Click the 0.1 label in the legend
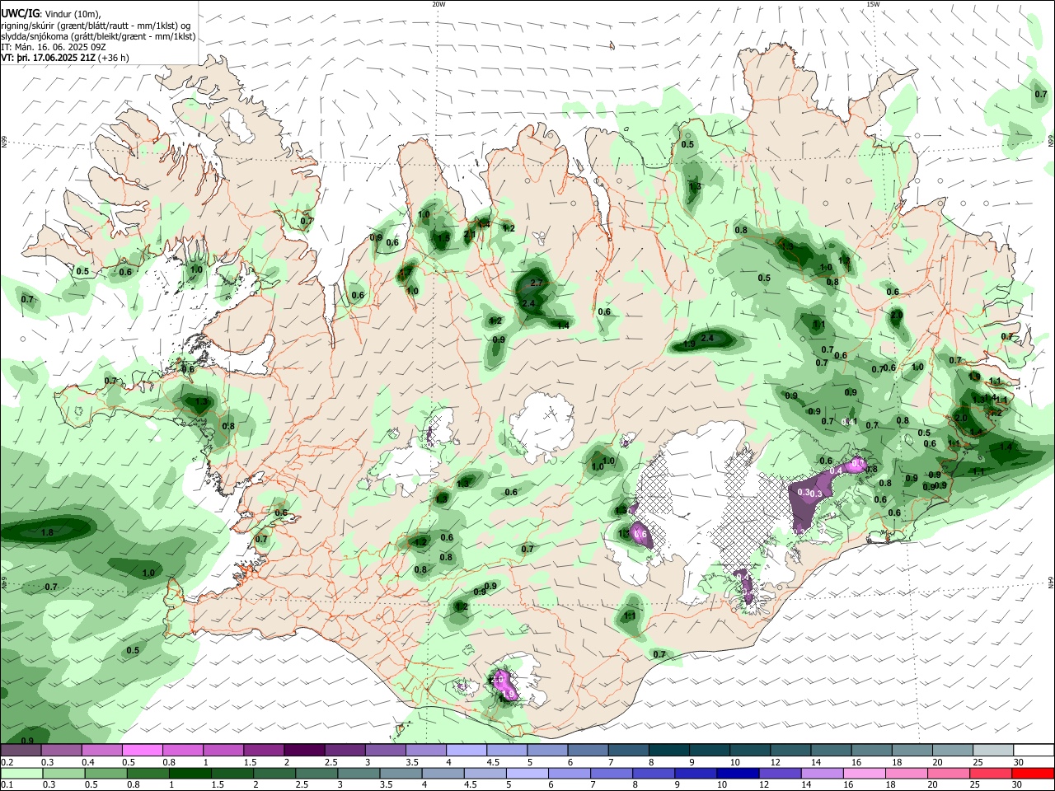1055x791 pixels. point(7,786)
